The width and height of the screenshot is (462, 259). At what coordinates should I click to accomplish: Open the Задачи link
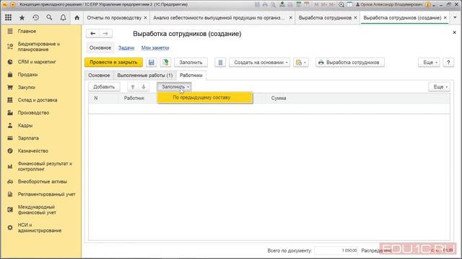(126, 47)
